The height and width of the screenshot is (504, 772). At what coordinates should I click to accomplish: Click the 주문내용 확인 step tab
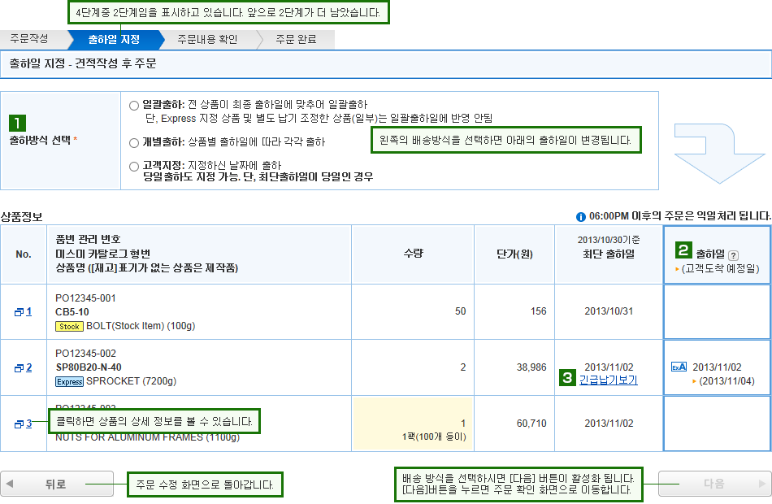(208, 39)
